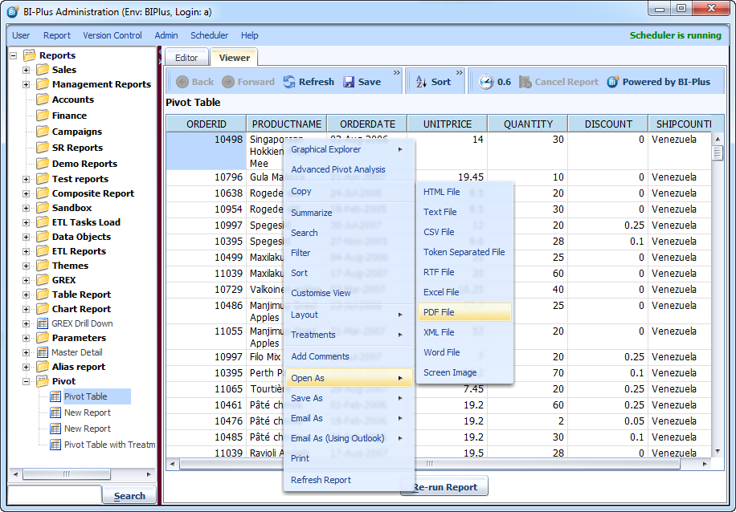Viewport: 736px width, 512px height.
Task: Switch to the Editor tab
Action: (186, 58)
